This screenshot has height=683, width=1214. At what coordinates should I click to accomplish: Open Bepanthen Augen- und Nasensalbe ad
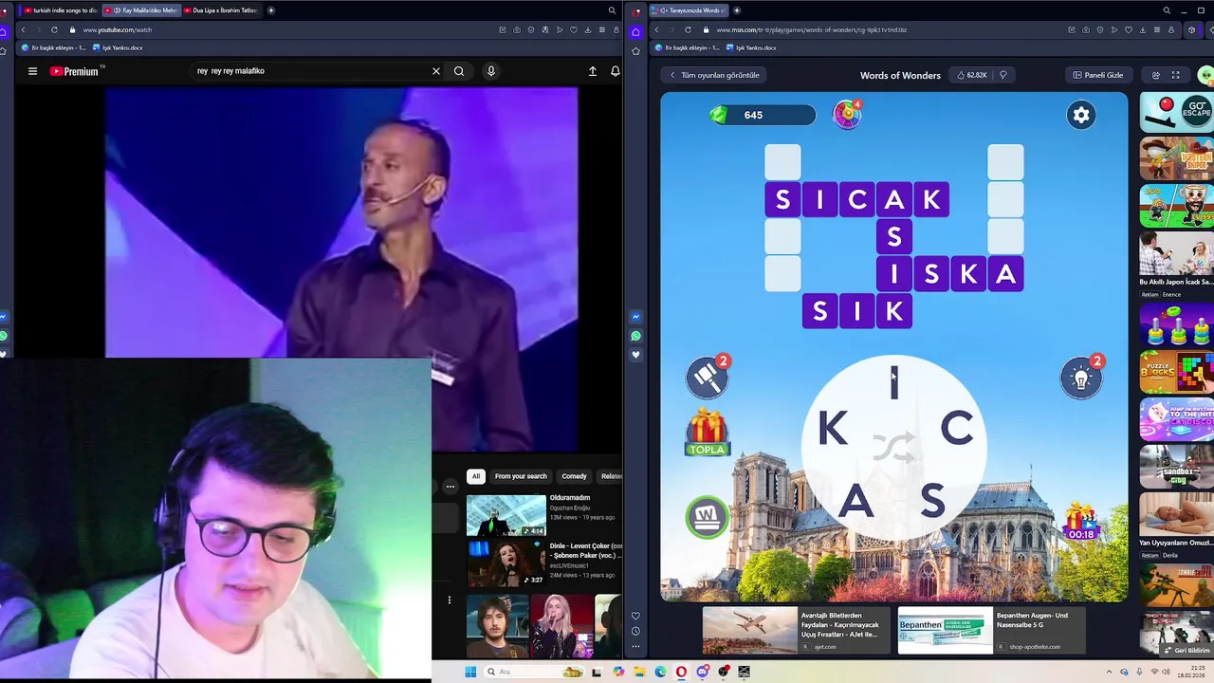(x=991, y=630)
